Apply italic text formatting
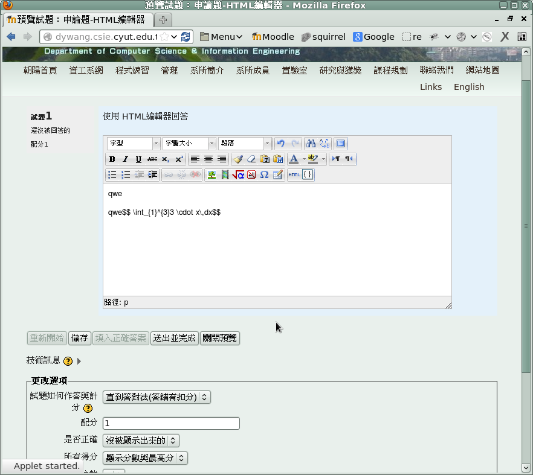 click(125, 159)
